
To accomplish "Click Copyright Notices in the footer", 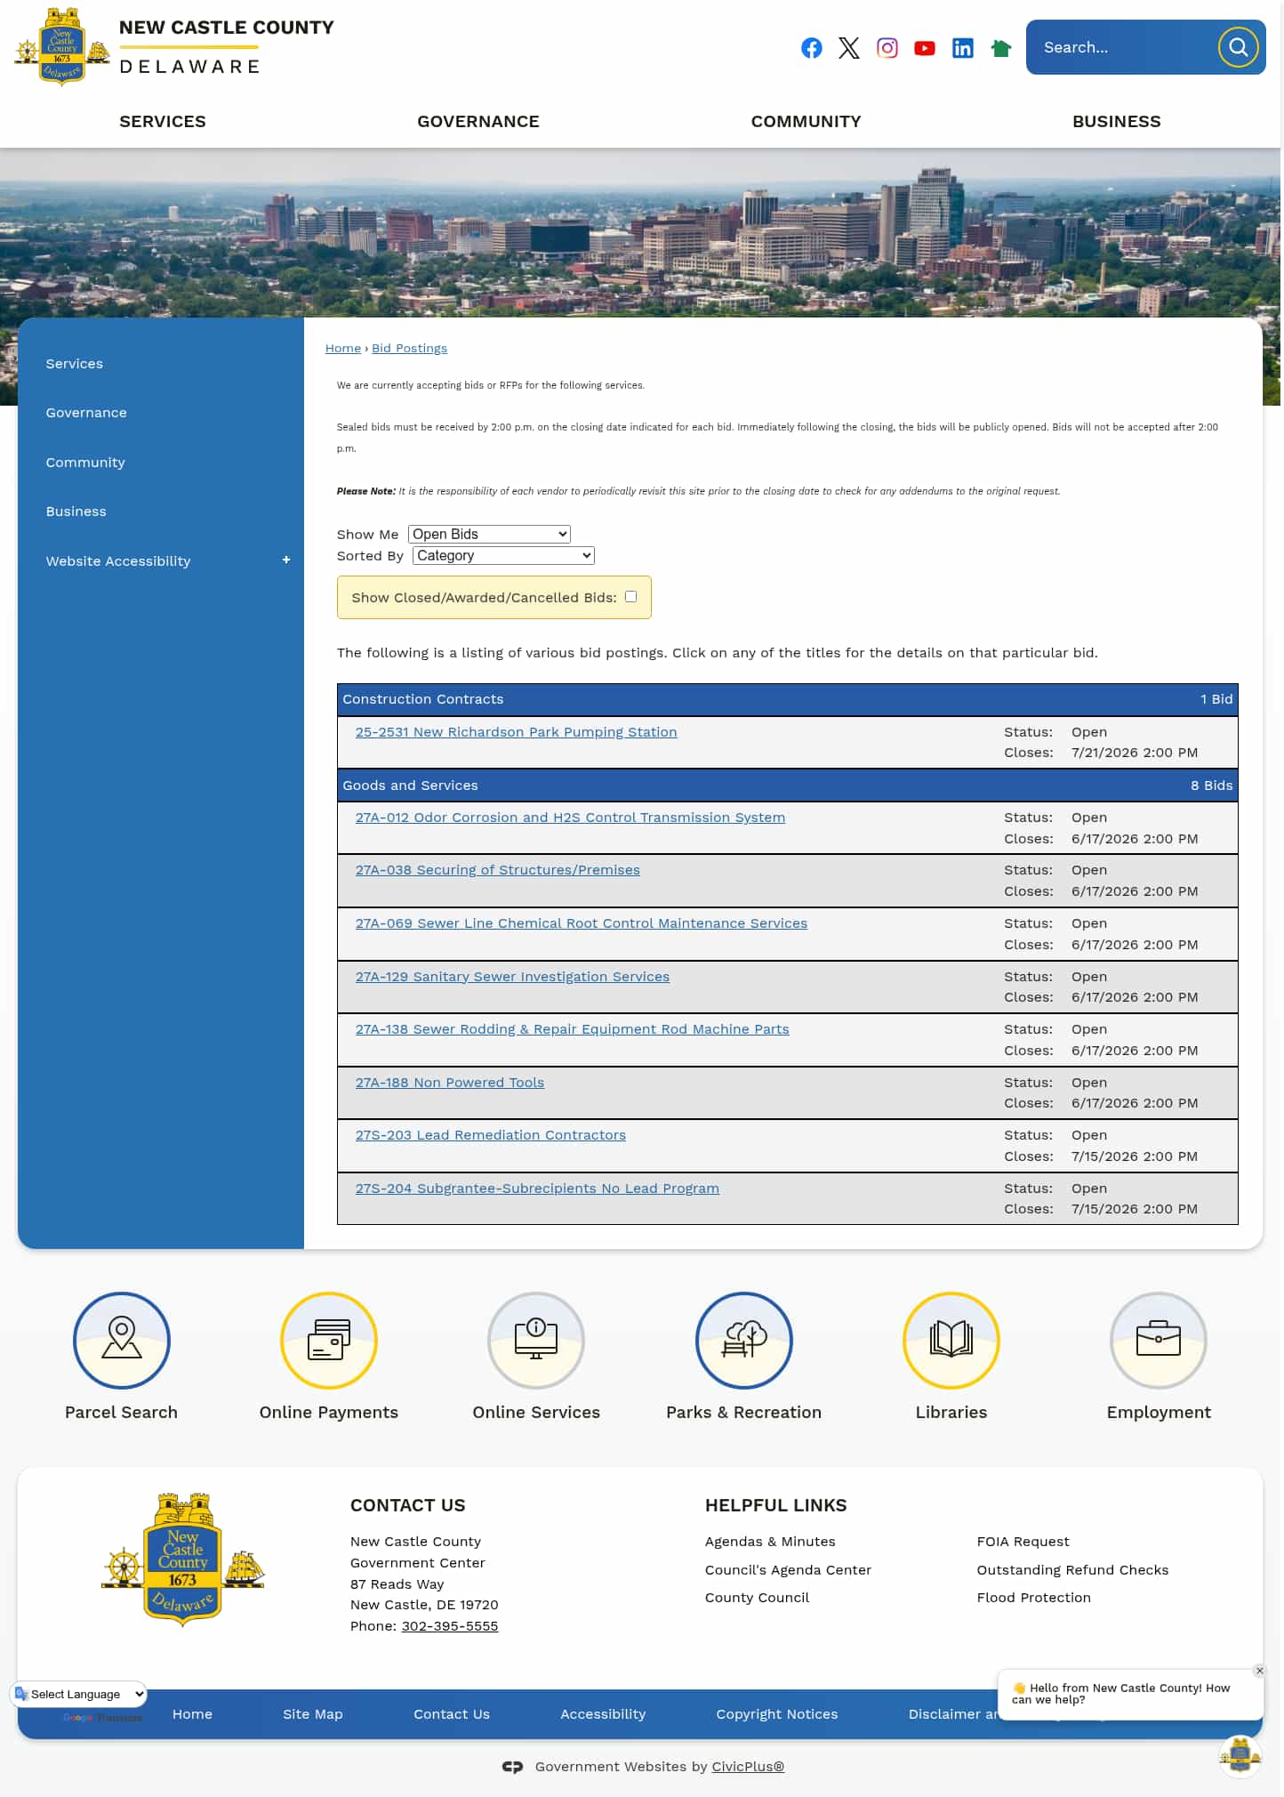I will [x=777, y=1714].
